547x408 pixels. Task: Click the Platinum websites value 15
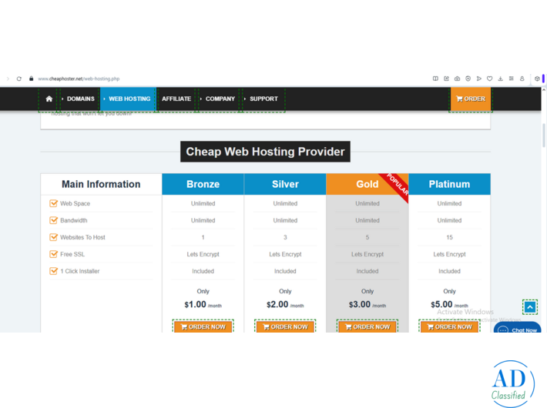pyautogui.click(x=449, y=237)
